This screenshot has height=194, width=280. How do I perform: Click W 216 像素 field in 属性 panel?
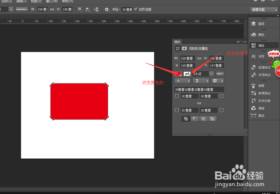pos(187,58)
